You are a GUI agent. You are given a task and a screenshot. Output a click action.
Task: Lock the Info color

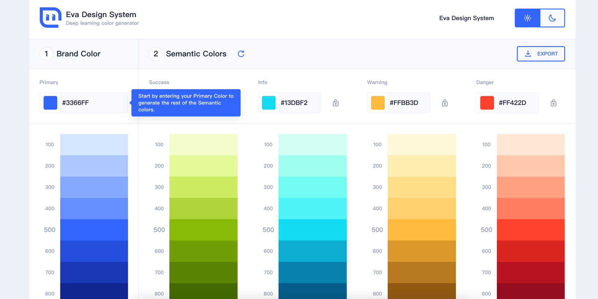pos(336,103)
